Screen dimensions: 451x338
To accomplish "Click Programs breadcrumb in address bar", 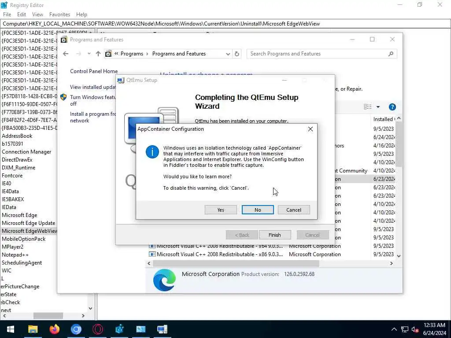I will pos(132,54).
